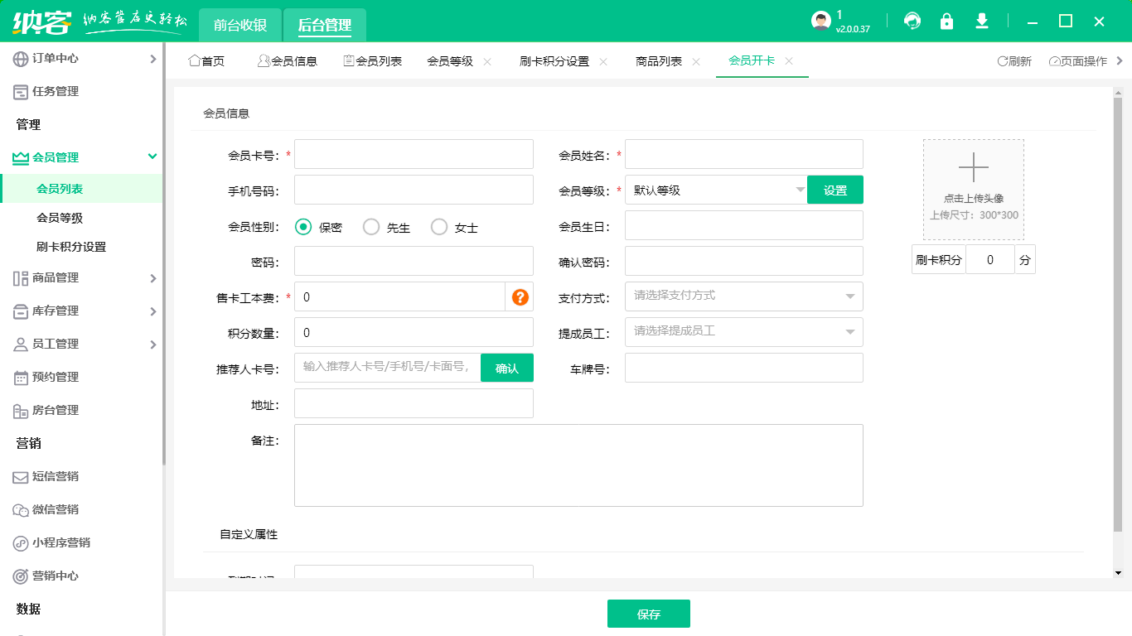1132x636 pixels.
Task: Click the customer service headset icon
Action: click(x=912, y=22)
